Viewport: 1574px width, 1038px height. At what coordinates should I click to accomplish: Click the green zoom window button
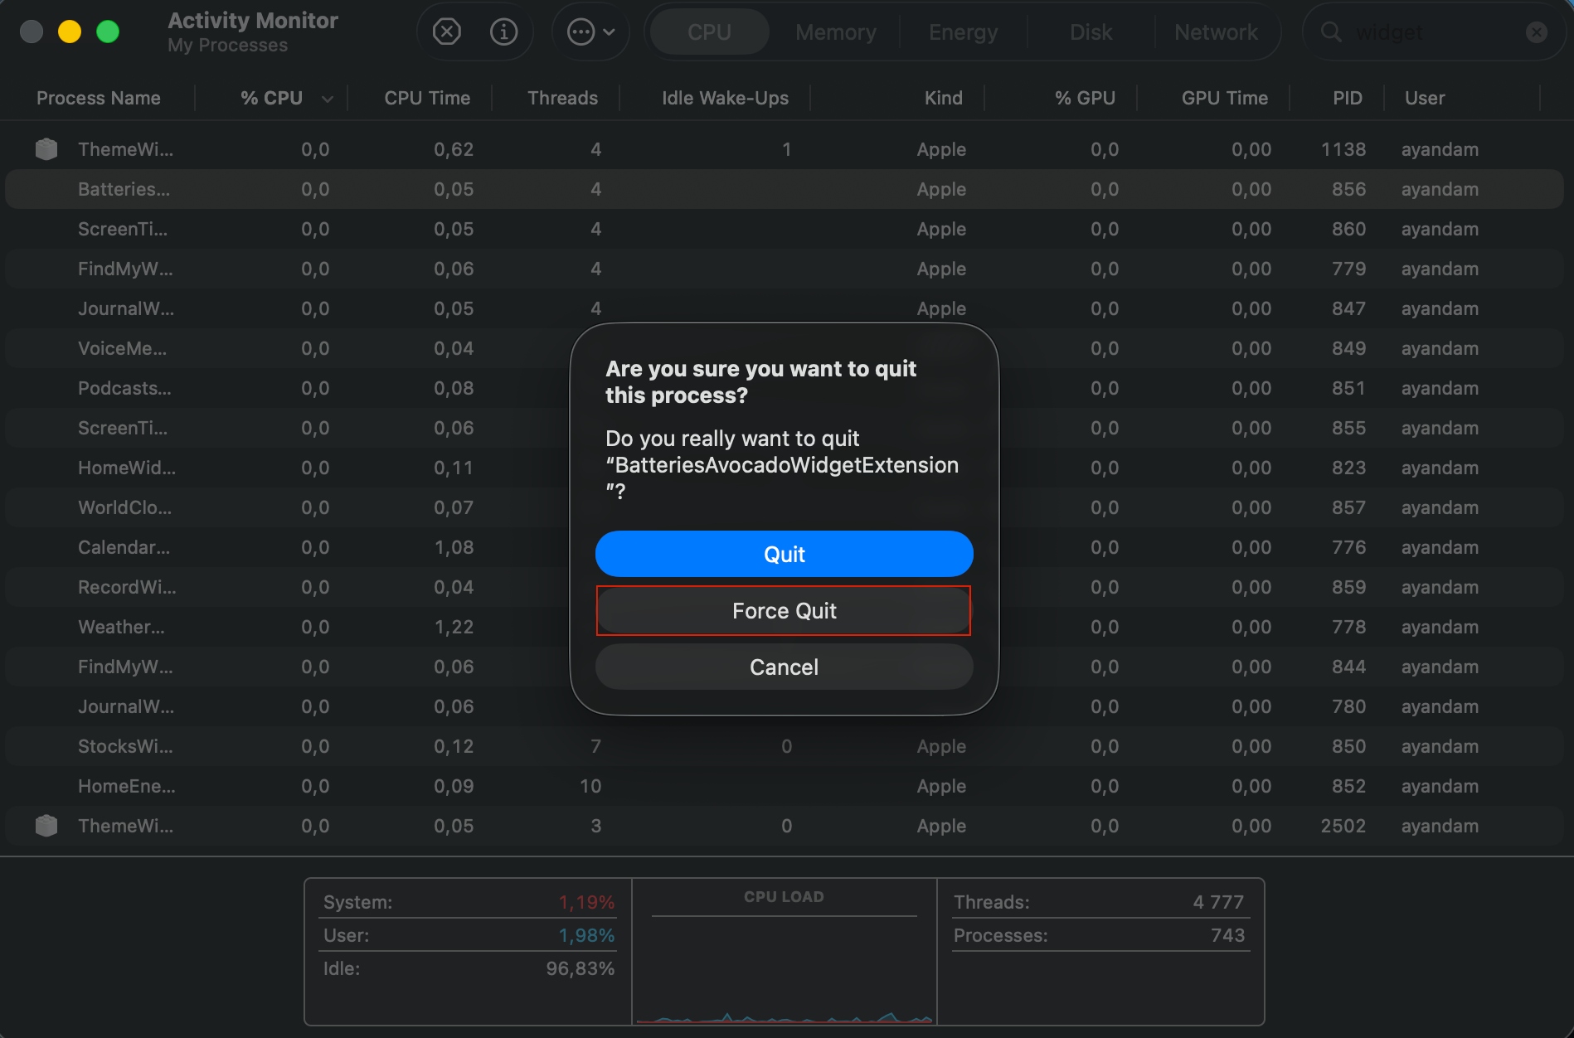coord(108,32)
